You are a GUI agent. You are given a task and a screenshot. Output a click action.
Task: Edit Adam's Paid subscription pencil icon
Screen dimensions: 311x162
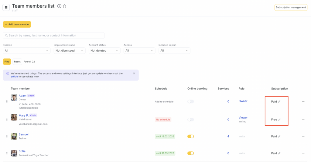coord(279,102)
